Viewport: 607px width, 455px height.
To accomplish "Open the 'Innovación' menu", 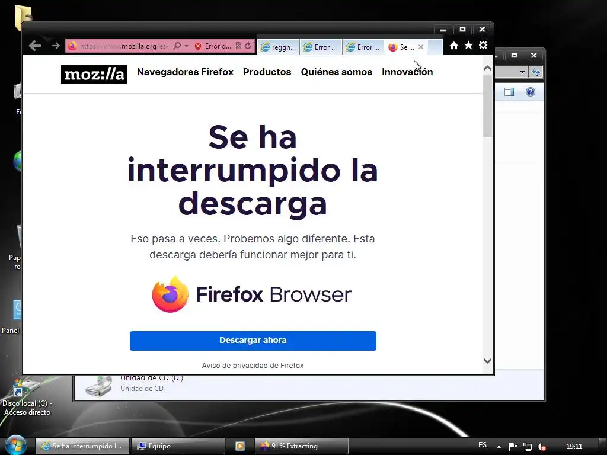I will point(407,72).
